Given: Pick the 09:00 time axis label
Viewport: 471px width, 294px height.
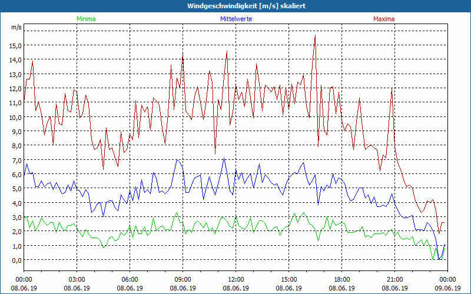Looking at the screenshot, I should coord(183,279).
